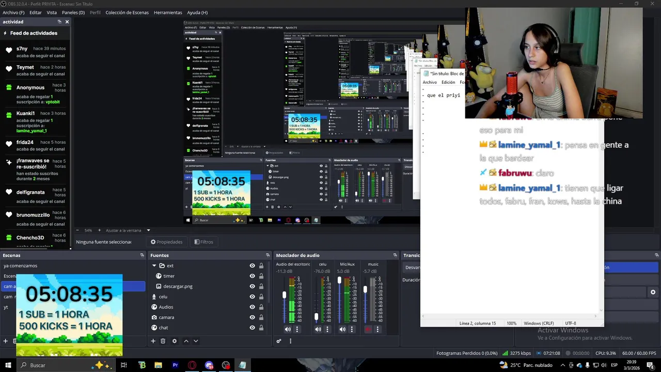Viewport: 661px width, 372px height.
Task: Open the Herramientas menu
Action: 168,12
